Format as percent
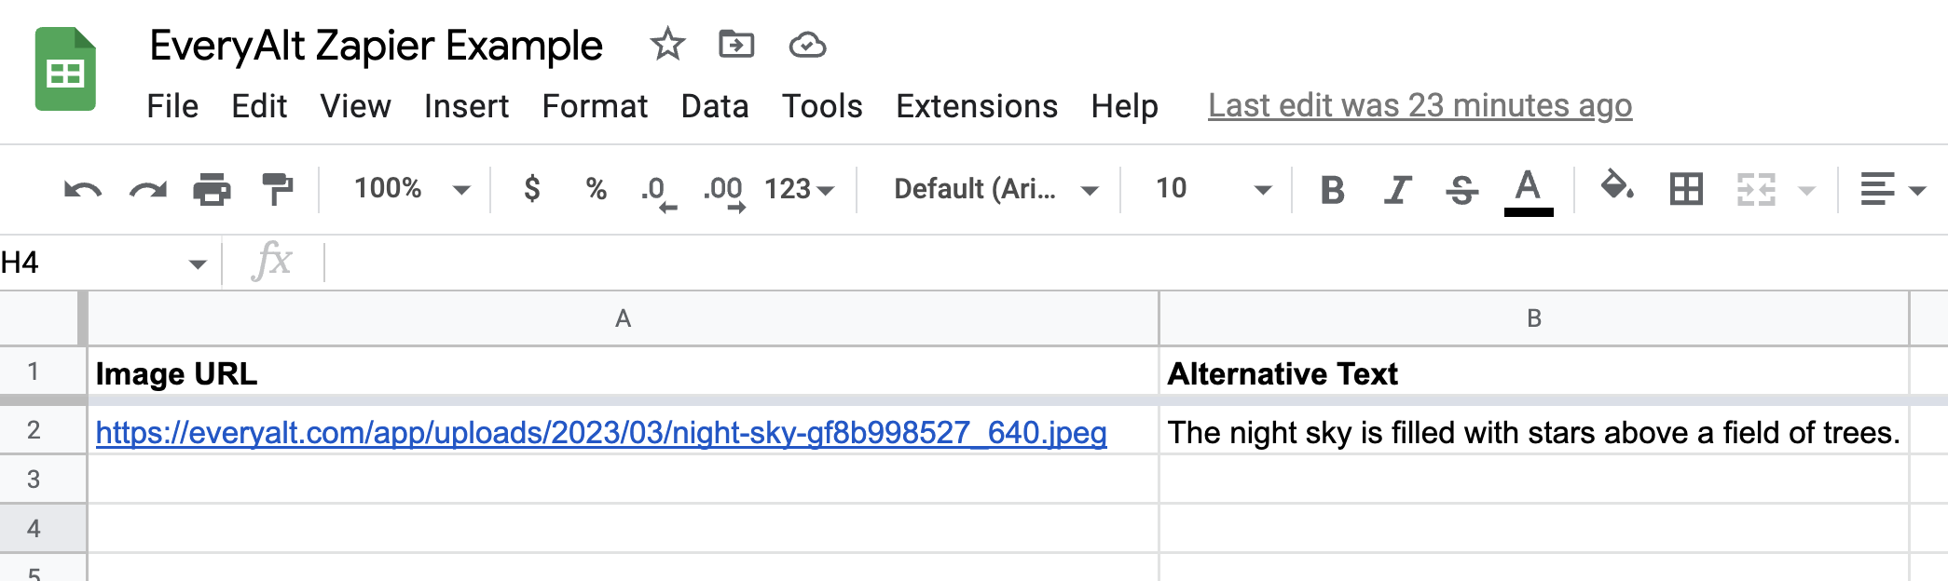Screen dimensions: 1948x581 [x=597, y=189]
